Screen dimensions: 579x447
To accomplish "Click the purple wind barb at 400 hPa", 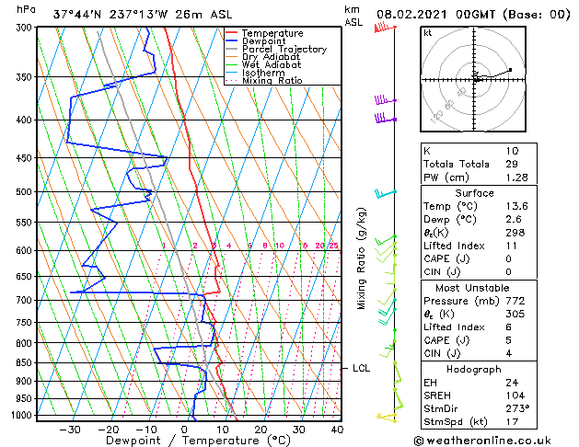I will pyautogui.click(x=386, y=119).
